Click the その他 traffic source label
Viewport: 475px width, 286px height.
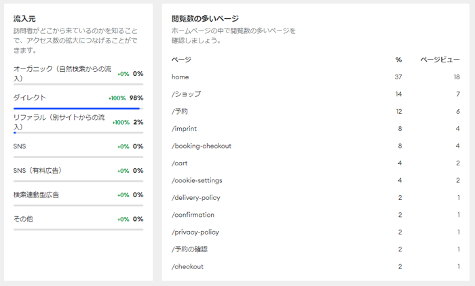(x=23, y=219)
